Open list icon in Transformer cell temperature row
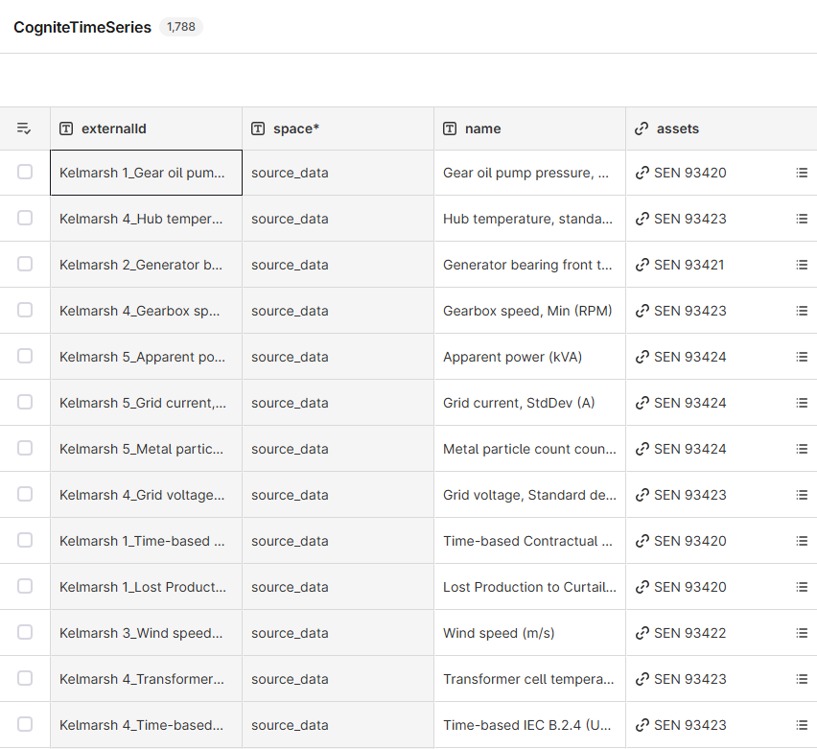This screenshot has width=817, height=749. coord(802,679)
